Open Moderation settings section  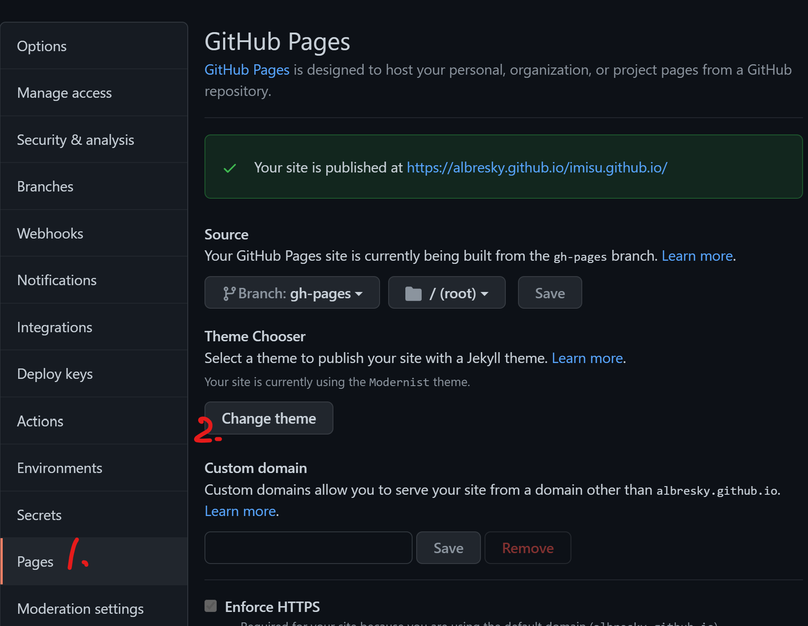tap(94, 609)
